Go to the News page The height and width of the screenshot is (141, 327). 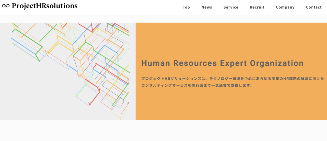pos(207,7)
